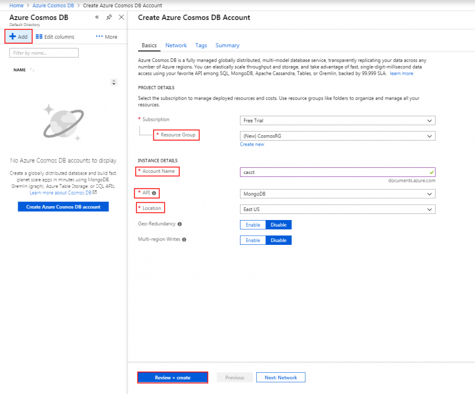Expand the API dropdown showing MongoDB
475x394 pixels.
pyautogui.click(x=337, y=194)
